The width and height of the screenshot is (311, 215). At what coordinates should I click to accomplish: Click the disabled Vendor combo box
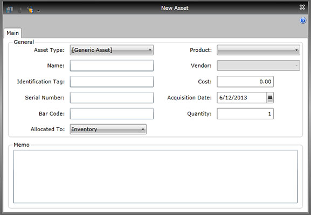[258, 66]
